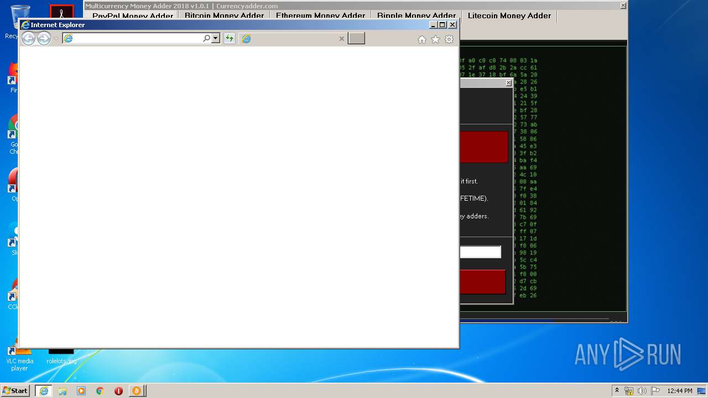This screenshot has height=398, width=708.
Task: Open Google Chrome from the taskbar
Action: (100, 390)
